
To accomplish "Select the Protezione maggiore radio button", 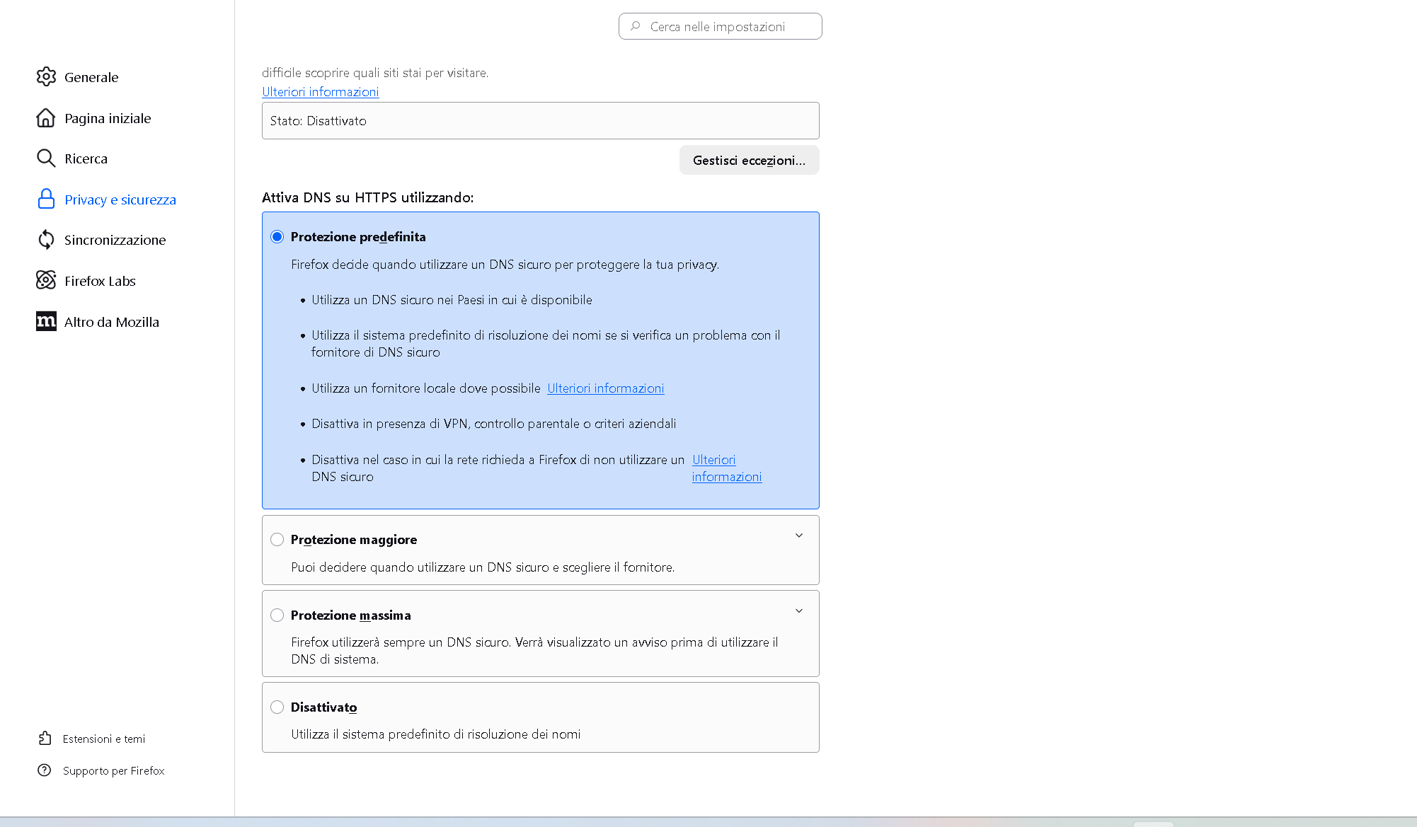I will (277, 540).
